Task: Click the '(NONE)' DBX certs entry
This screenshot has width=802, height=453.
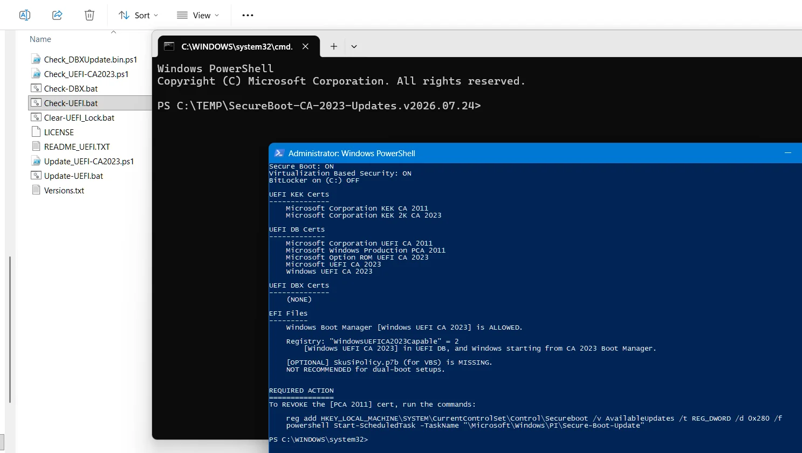Action: [299, 299]
